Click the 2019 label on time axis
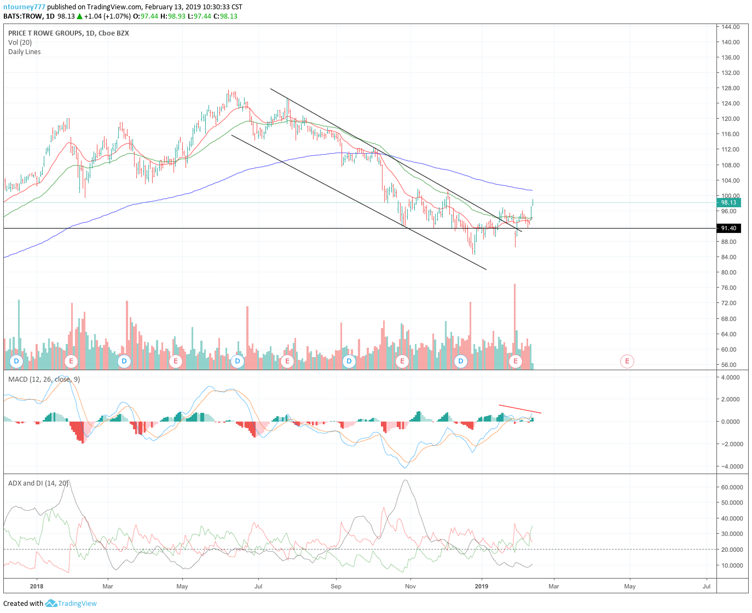The image size is (752, 613). pos(482,586)
